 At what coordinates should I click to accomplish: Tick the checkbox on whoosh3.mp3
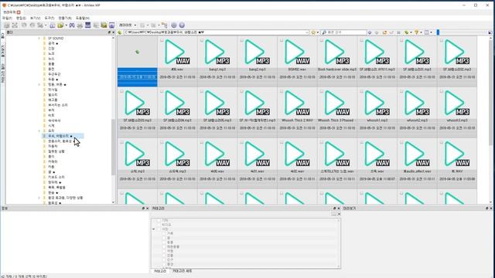coord(442,91)
